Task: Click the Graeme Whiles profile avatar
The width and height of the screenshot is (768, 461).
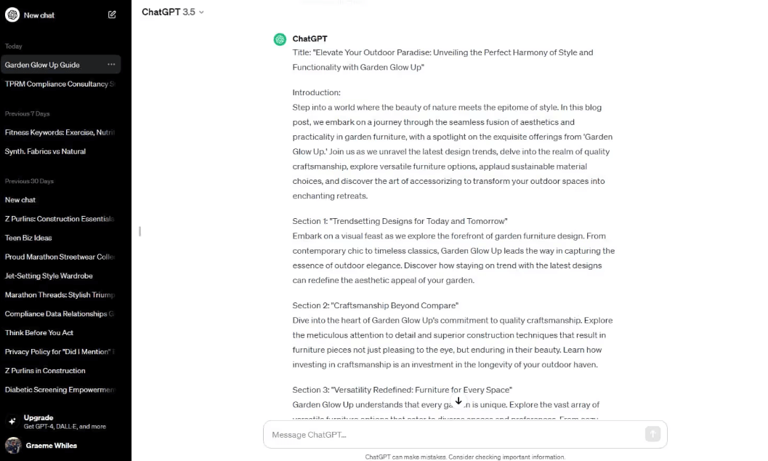Action: 13,445
